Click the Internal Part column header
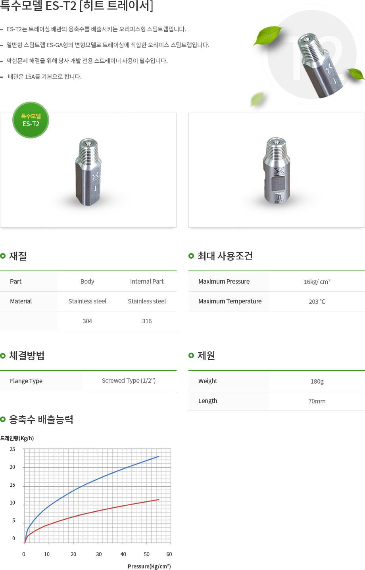 click(x=147, y=282)
